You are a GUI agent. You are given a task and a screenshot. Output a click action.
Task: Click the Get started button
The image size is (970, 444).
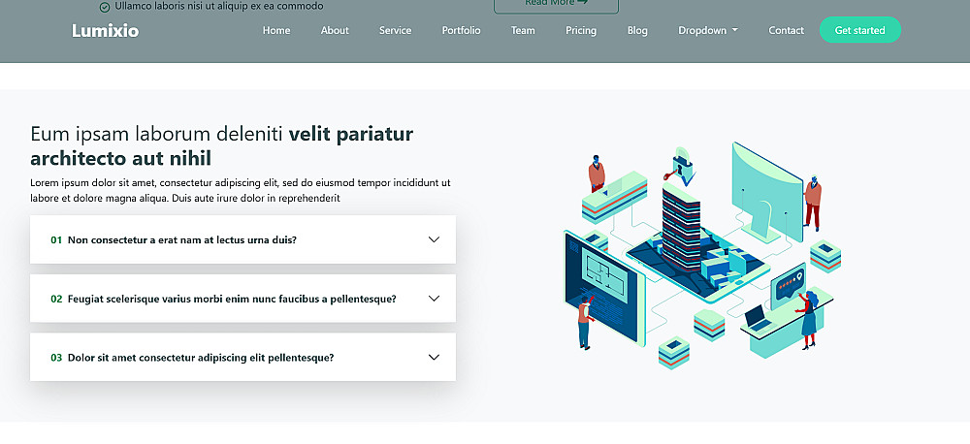(x=859, y=30)
